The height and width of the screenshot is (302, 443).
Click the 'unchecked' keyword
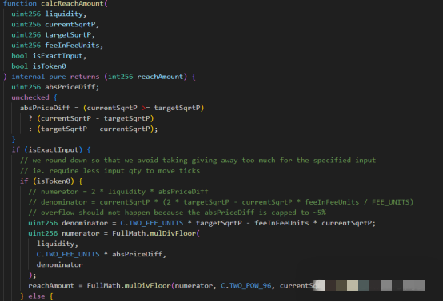[x=30, y=97]
